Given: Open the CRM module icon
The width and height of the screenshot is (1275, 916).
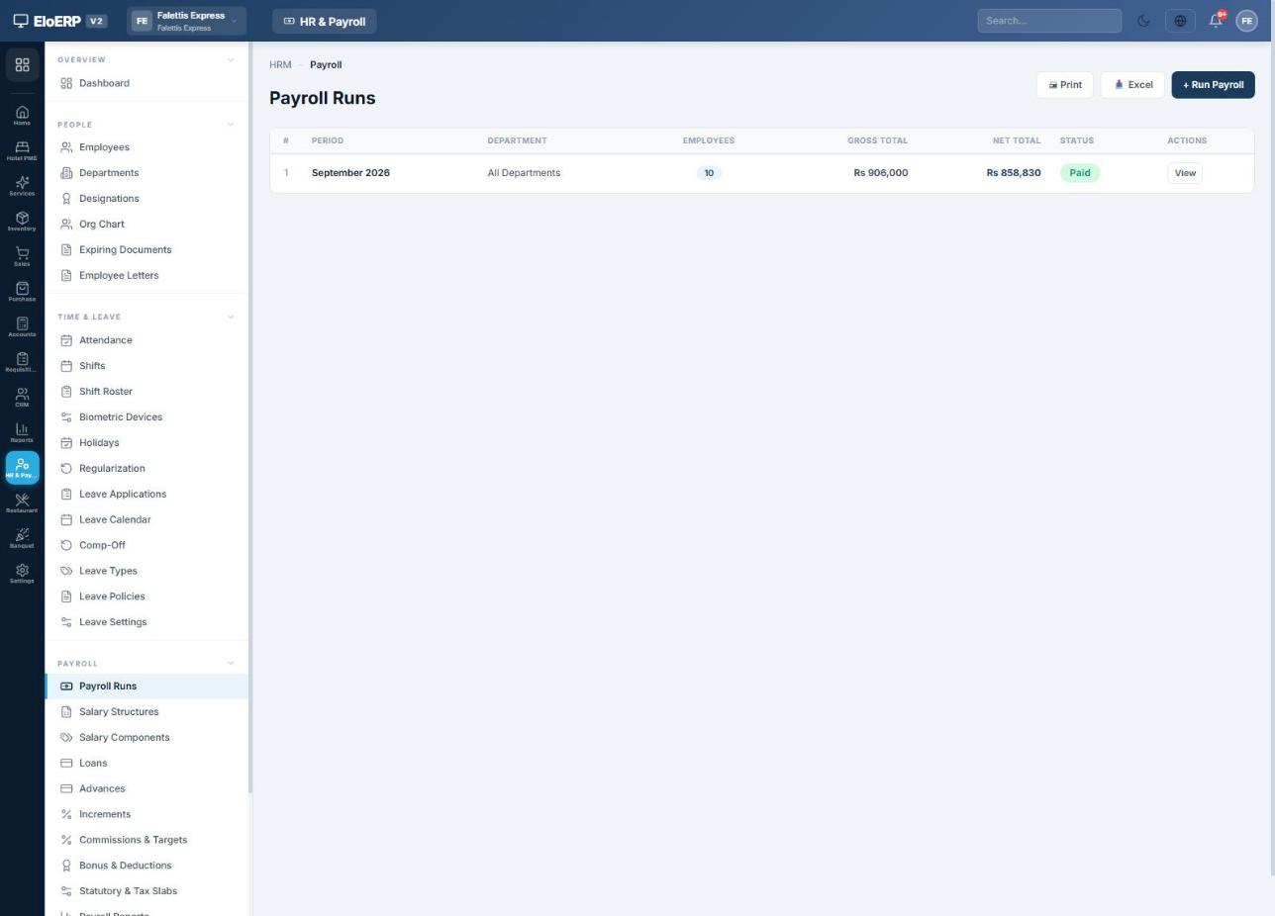Looking at the screenshot, I should (22, 398).
